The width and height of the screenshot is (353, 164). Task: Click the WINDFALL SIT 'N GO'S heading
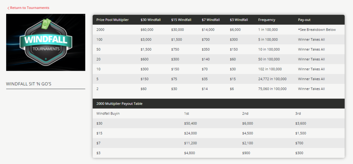(29, 84)
